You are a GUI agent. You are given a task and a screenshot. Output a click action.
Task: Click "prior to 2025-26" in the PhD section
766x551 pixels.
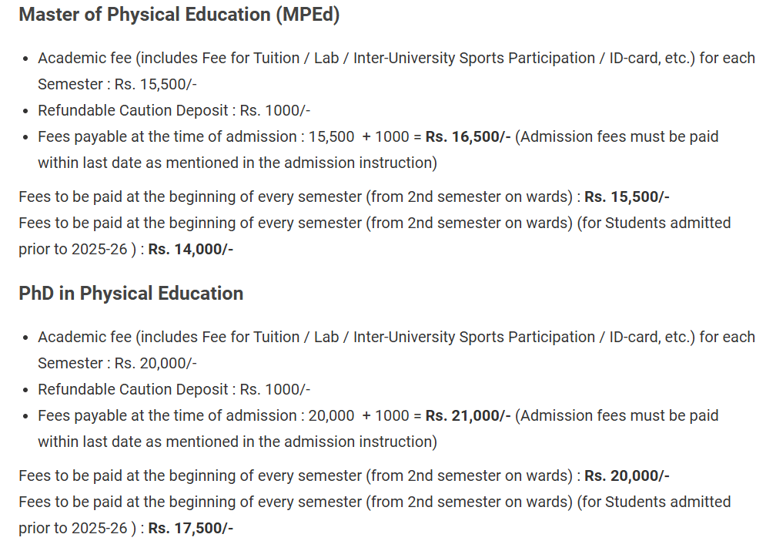(75, 528)
